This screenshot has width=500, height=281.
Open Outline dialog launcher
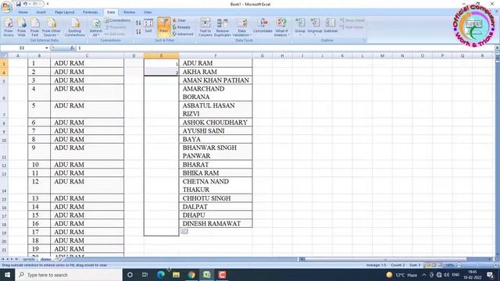(x=364, y=41)
